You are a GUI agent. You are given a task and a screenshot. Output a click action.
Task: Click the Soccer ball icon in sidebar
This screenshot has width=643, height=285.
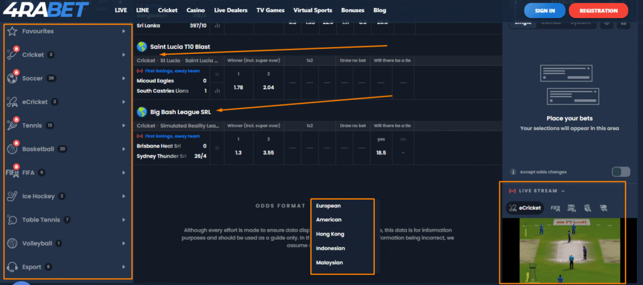click(x=12, y=78)
